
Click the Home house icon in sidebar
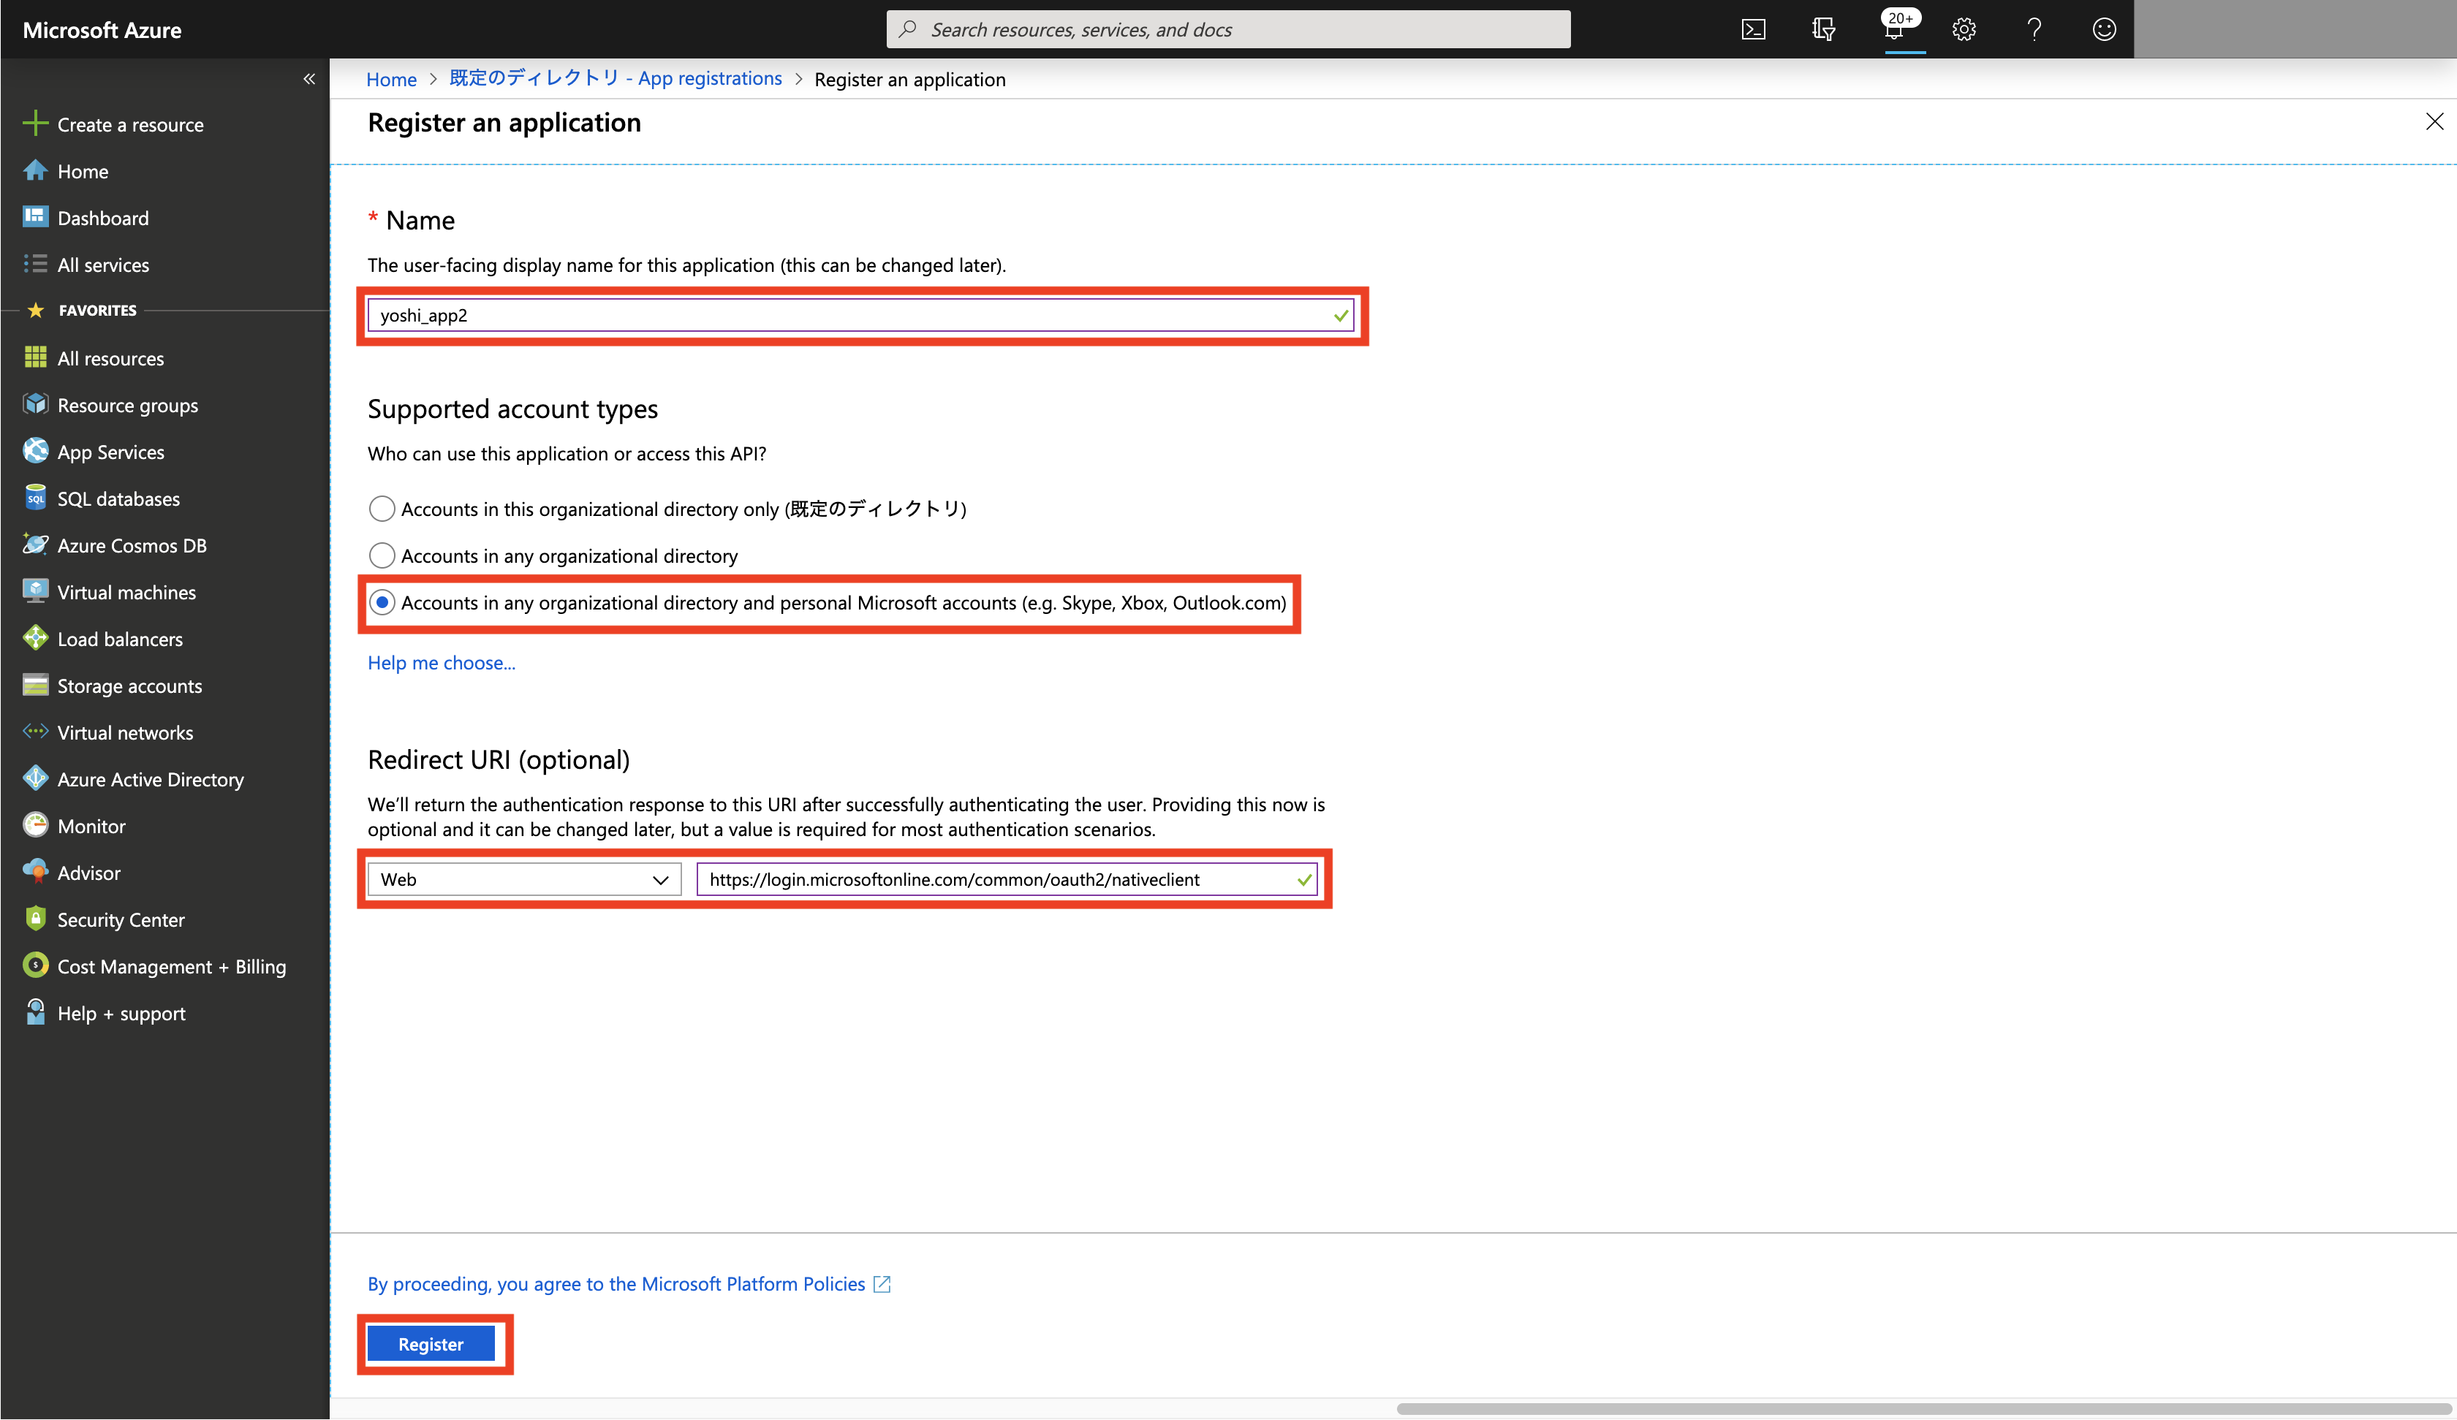(35, 170)
